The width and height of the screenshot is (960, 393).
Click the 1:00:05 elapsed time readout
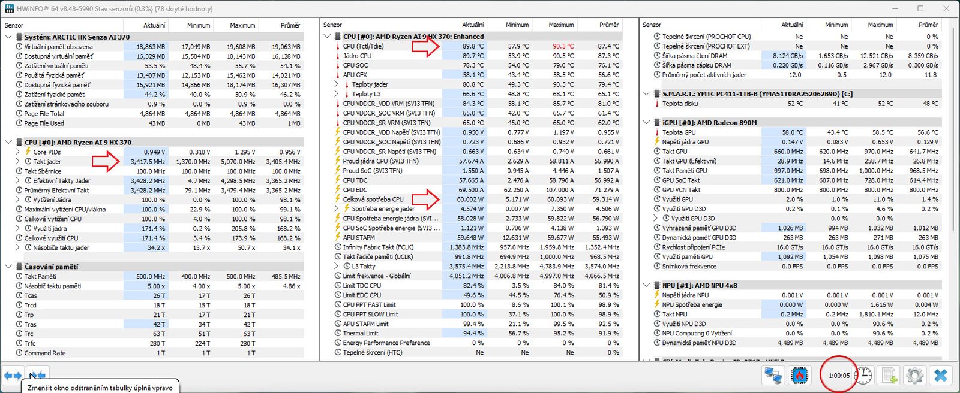point(839,376)
